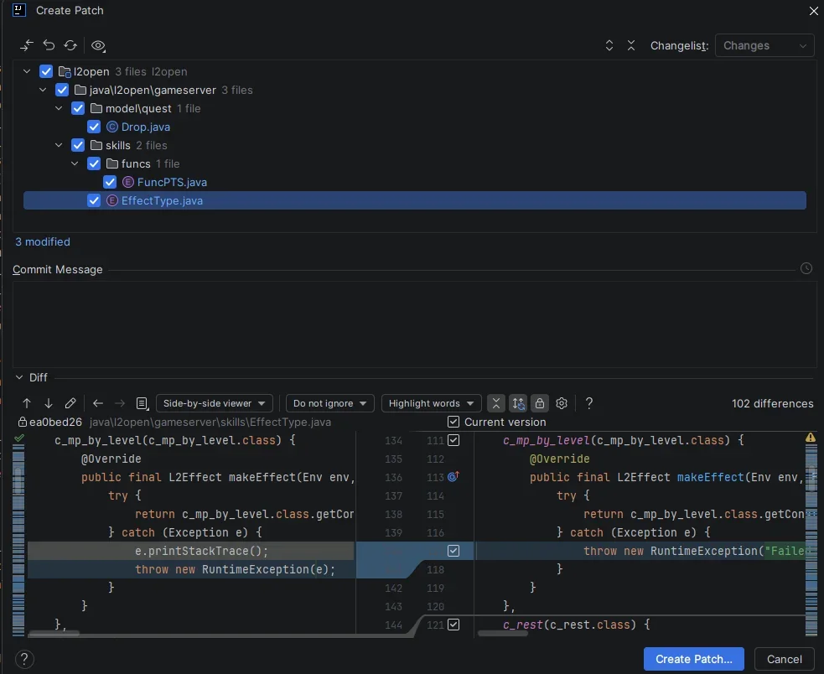
Task: Click the Cancel button
Action: pos(784,659)
